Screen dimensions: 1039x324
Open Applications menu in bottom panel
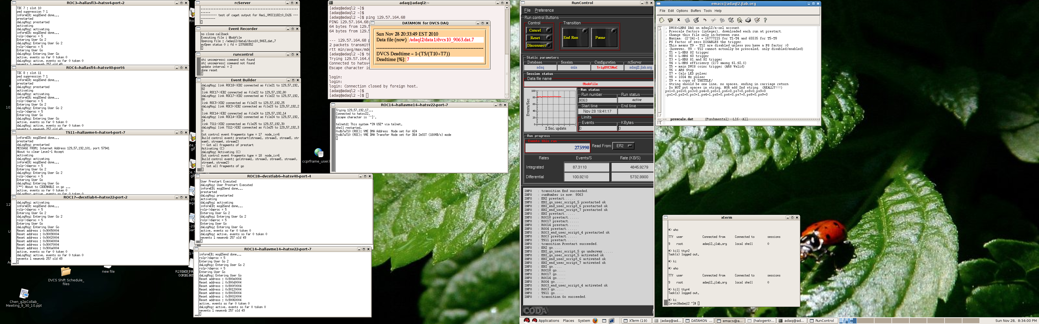pos(549,321)
